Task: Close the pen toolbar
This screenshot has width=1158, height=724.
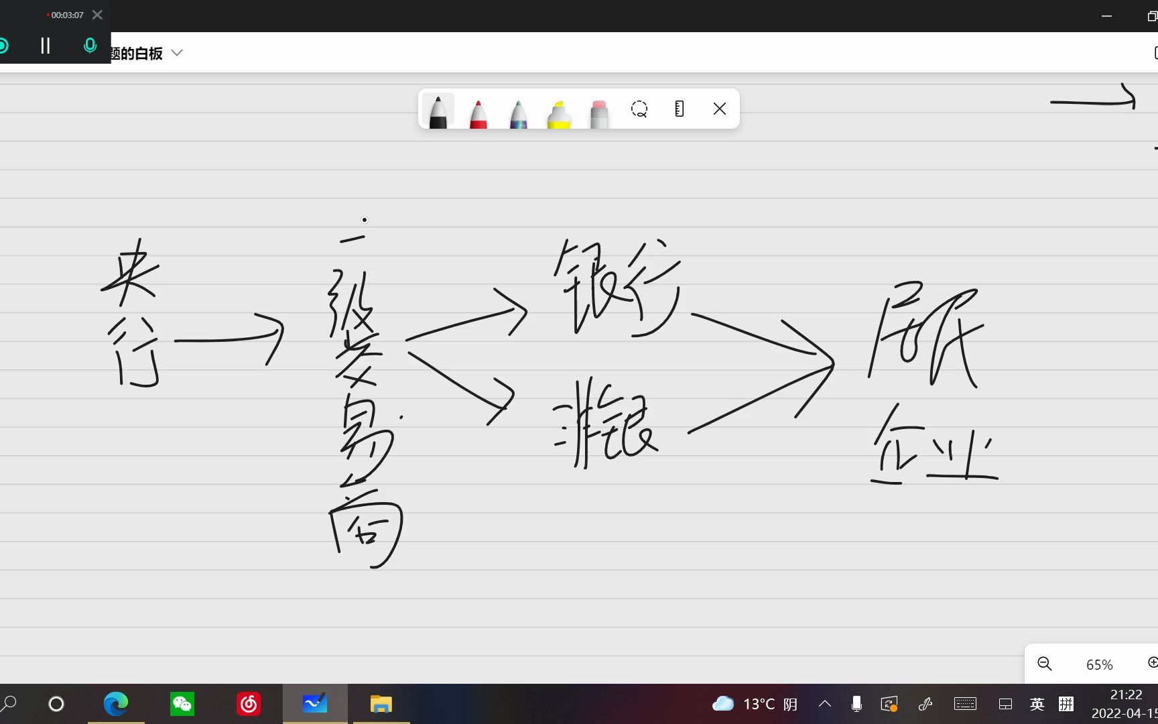Action: pos(720,109)
